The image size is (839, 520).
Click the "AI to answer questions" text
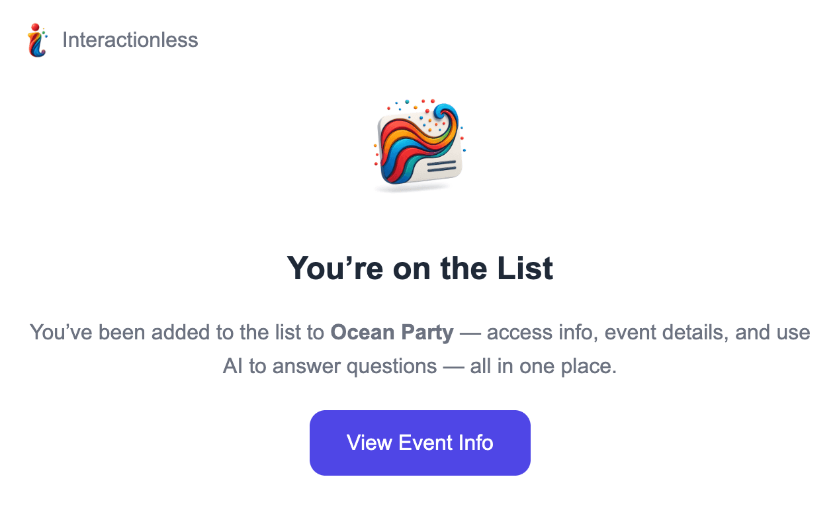pos(330,366)
